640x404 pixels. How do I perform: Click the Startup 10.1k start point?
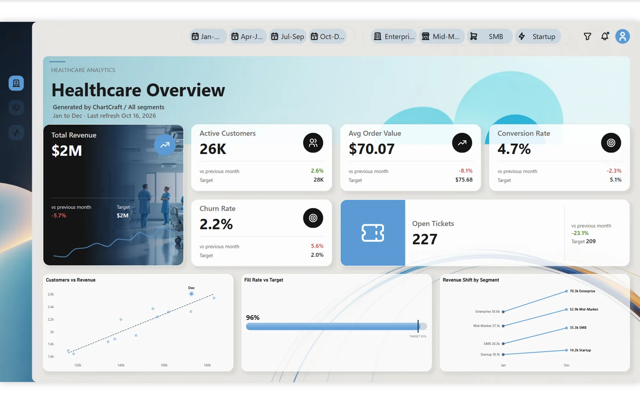(503, 354)
